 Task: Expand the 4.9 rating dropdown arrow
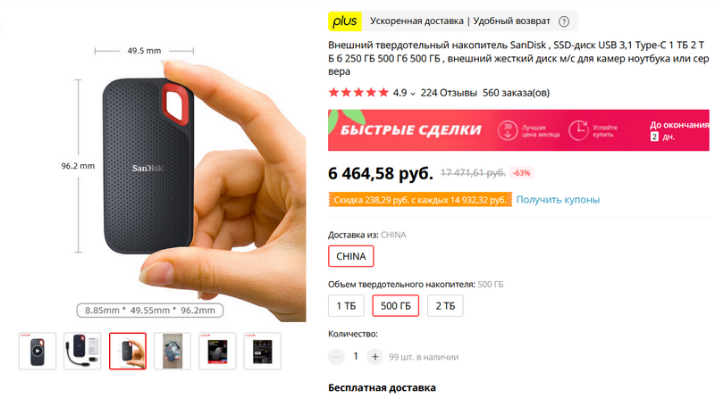click(x=413, y=94)
